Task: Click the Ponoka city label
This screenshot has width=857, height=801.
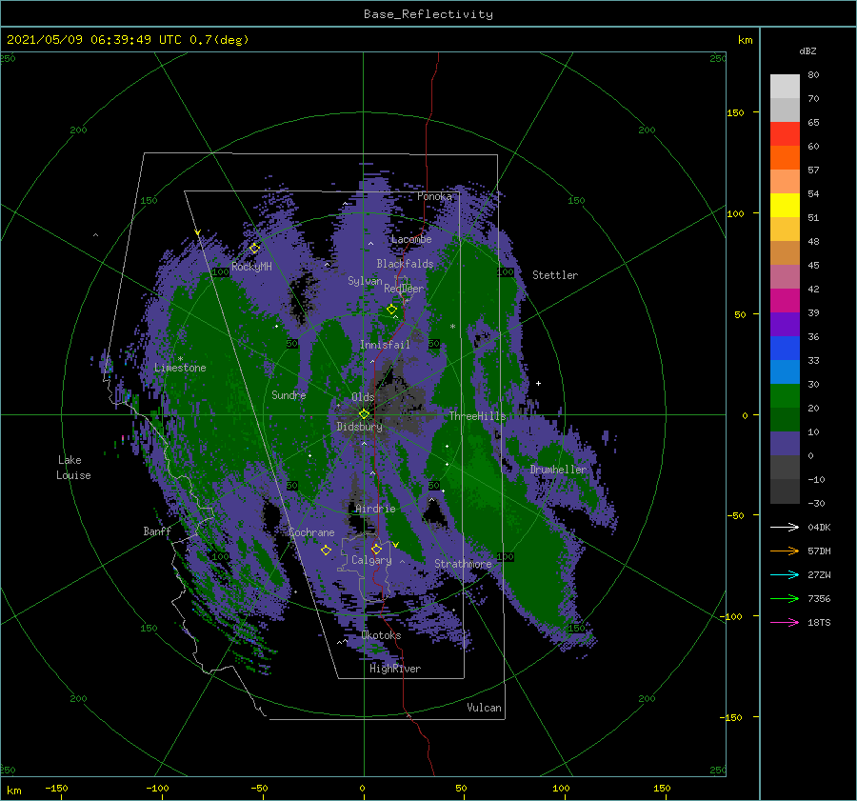Action: pos(434,196)
